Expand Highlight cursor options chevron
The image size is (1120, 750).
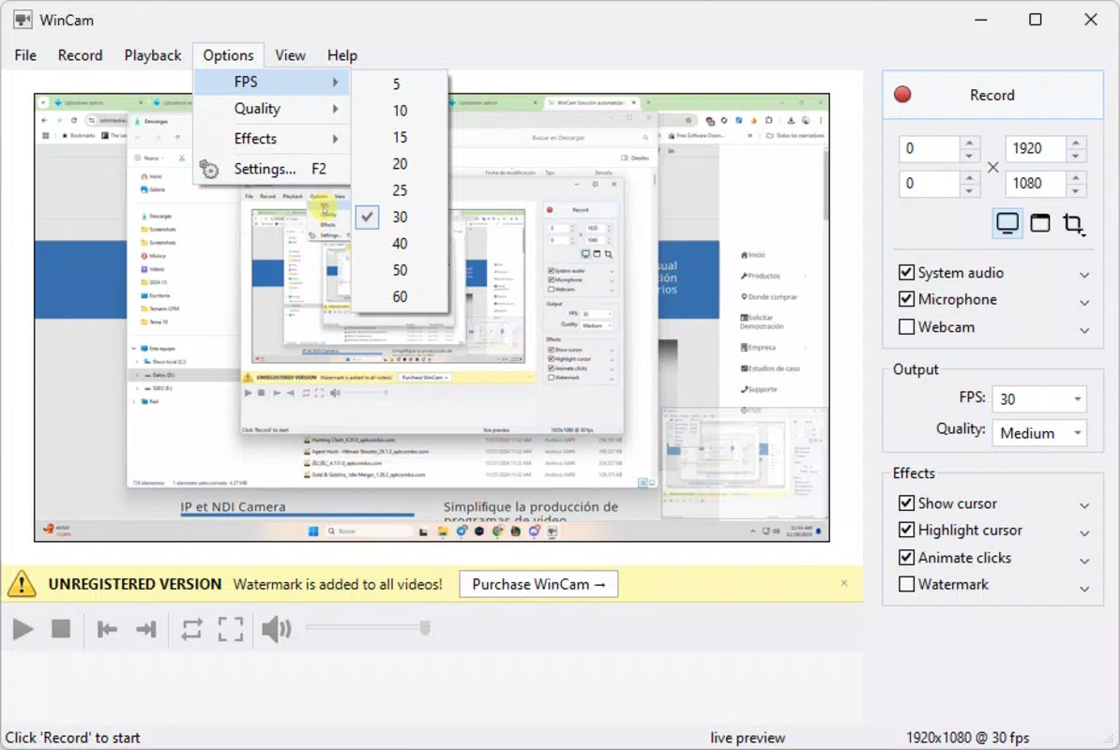click(x=1084, y=533)
